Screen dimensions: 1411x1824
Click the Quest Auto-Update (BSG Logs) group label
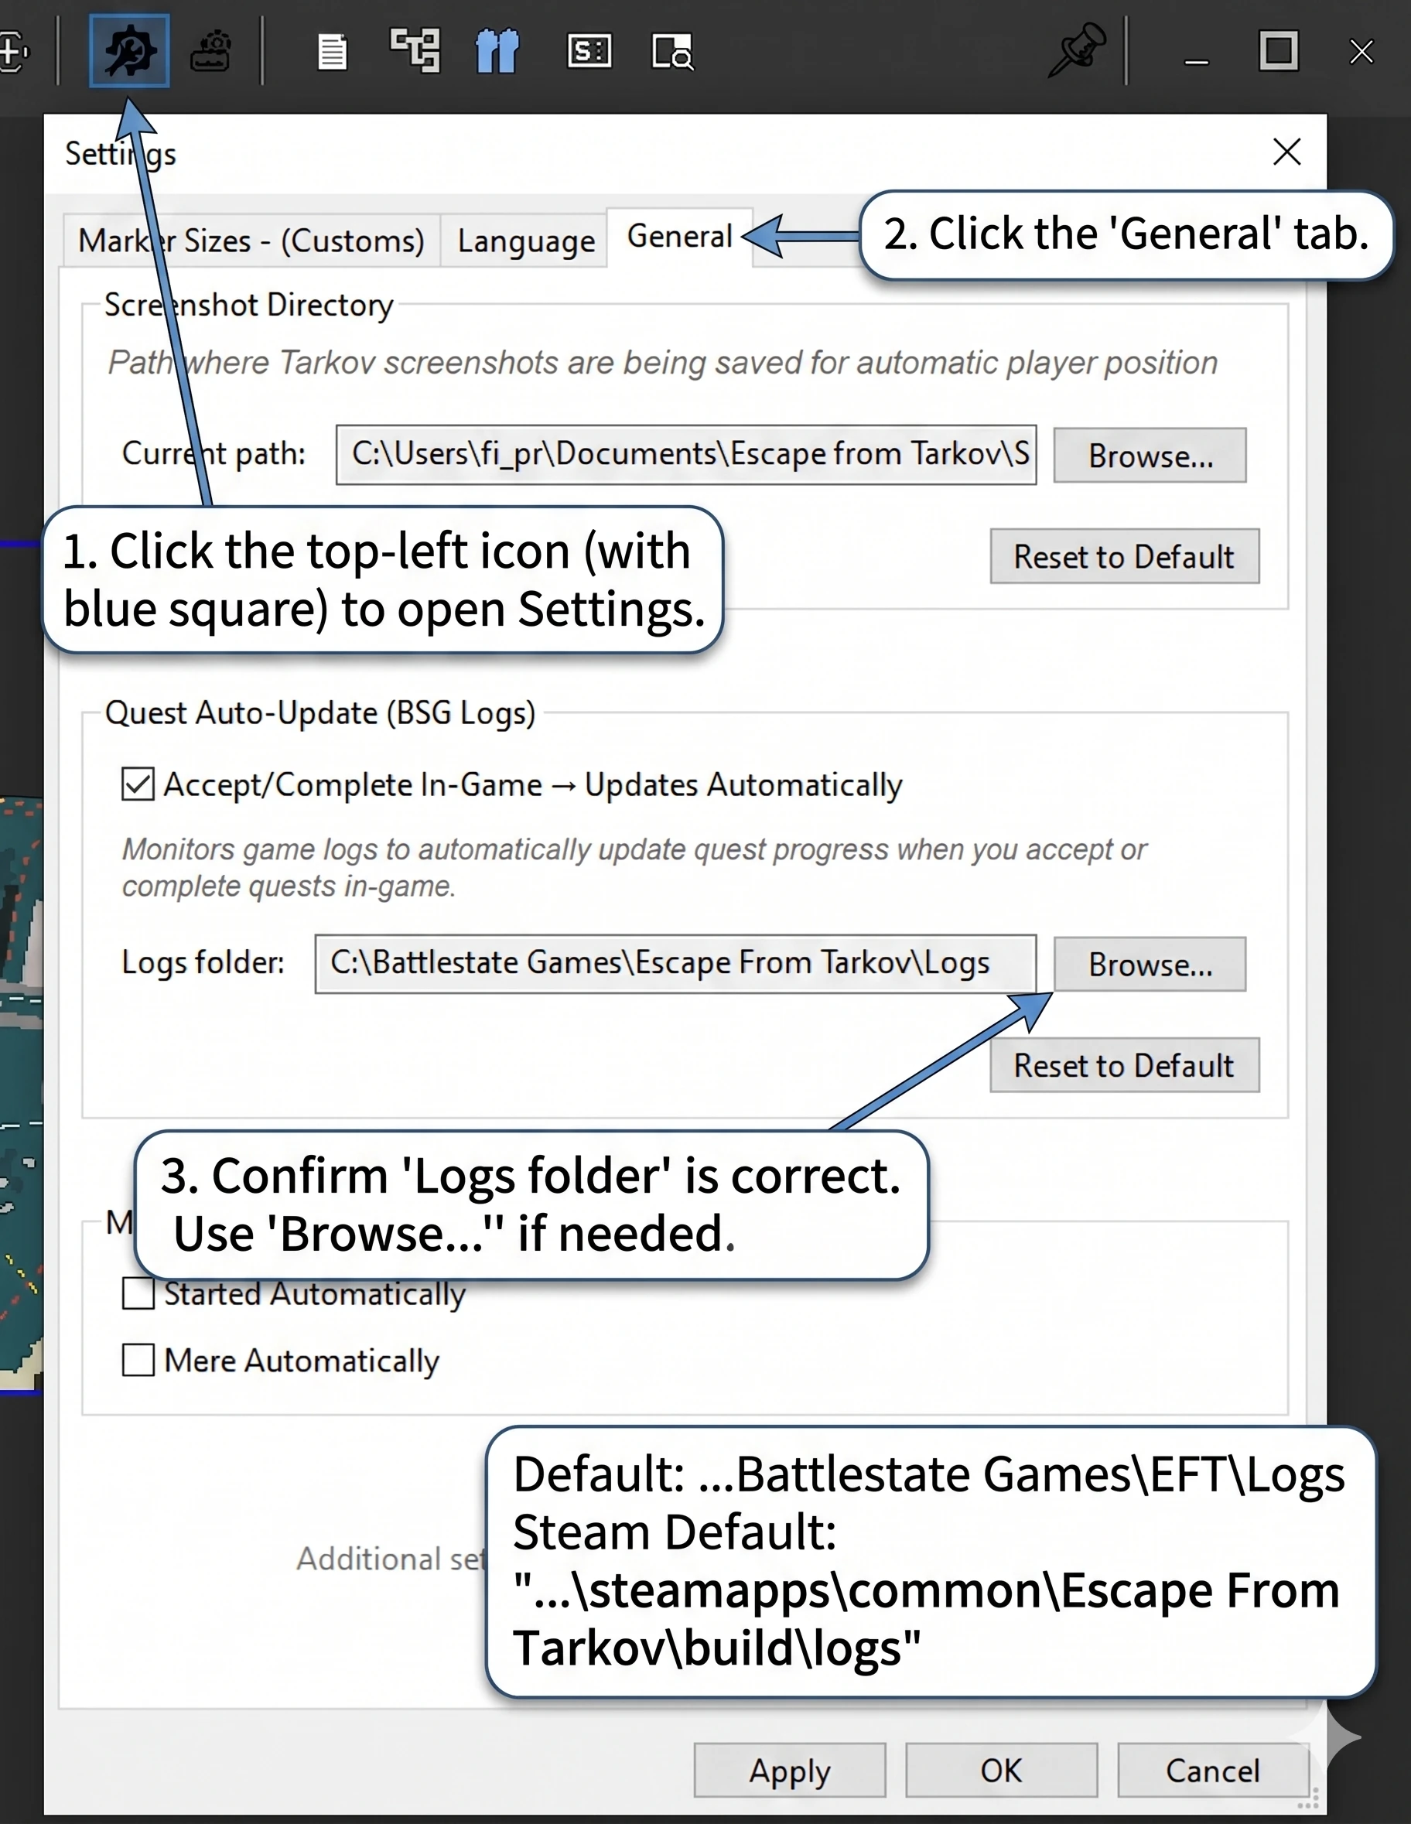click(320, 712)
